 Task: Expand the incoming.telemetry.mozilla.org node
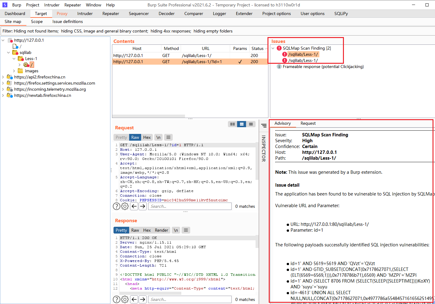(3, 89)
